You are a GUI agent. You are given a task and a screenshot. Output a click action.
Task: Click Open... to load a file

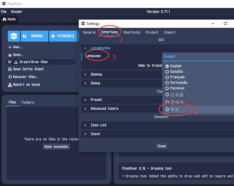pos(16,55)
